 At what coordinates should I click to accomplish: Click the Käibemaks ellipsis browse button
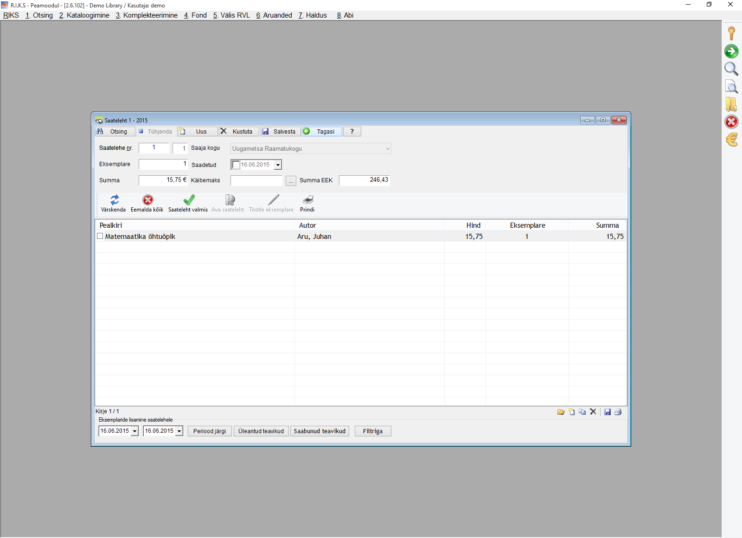[291, 181]
